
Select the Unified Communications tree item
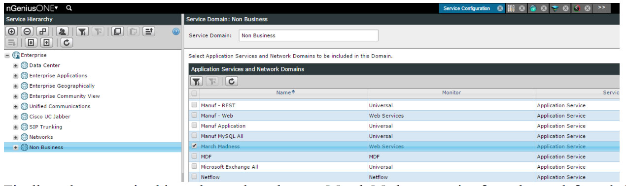pos(60,106)
